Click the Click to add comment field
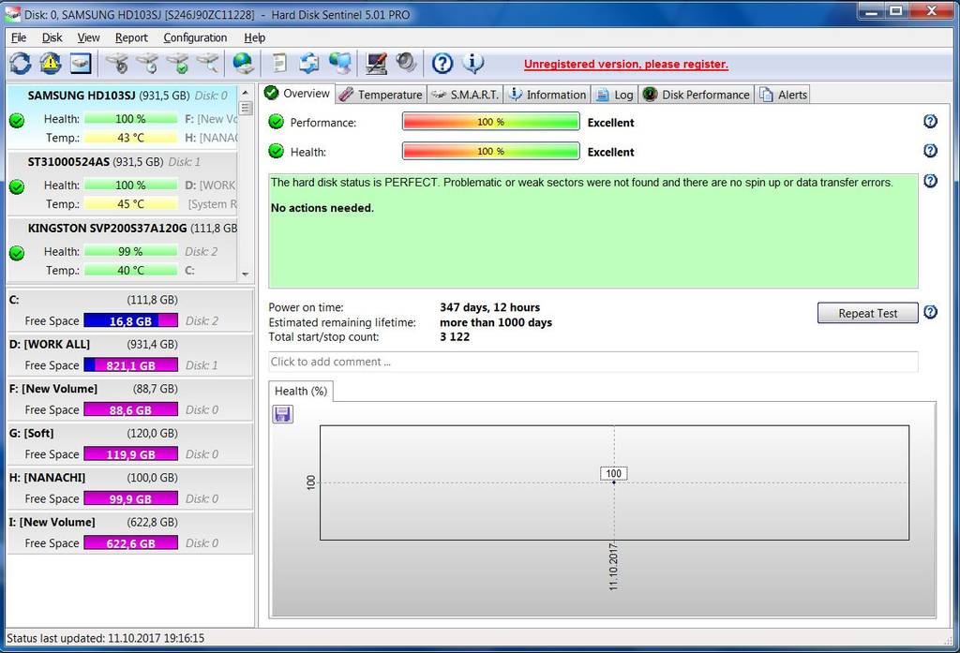The width and height of the screenshot is (960, 653). pyautogui.click(x=592, y=362)
